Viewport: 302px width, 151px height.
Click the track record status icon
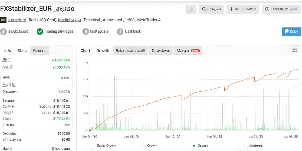click(x=4, y=32)
